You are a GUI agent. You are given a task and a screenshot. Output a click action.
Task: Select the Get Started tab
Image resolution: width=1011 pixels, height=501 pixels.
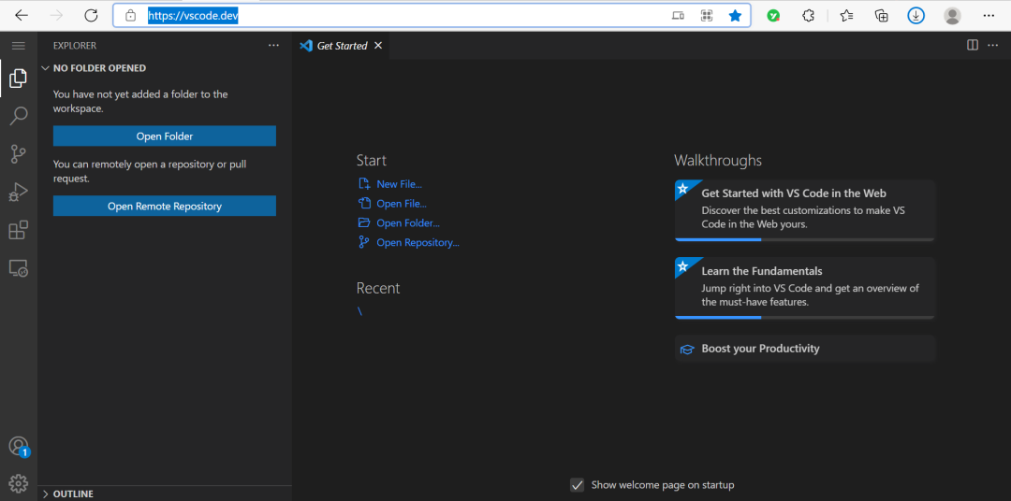[x=341, y=46]
